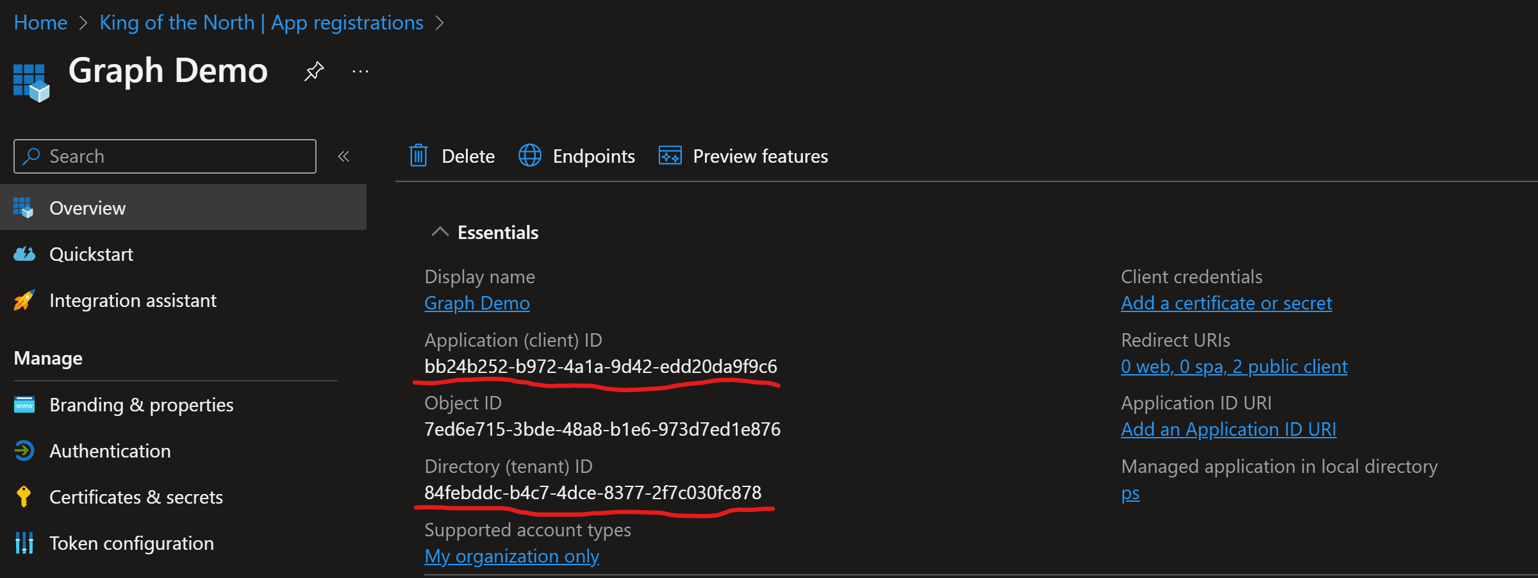This screenshot has width=1538, height=578.
Task: Click the Delete trash icon
Action: coord(418,155)
